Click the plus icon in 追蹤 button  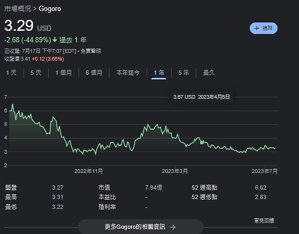coord(257,28)
